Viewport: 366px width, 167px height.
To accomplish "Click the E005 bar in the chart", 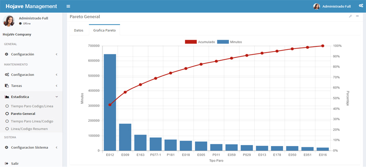I will (x=201, y=146).
